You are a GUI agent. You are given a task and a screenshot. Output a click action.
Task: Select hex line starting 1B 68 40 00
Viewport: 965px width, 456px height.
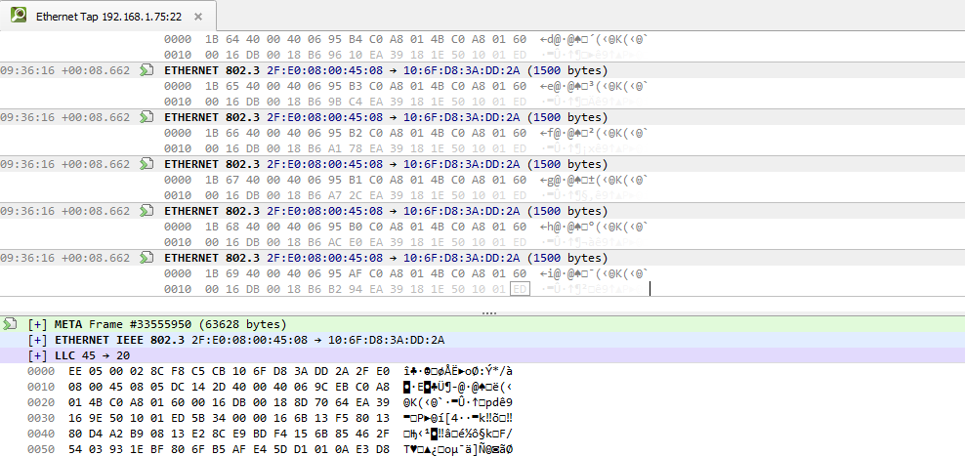tap(406, 227)
